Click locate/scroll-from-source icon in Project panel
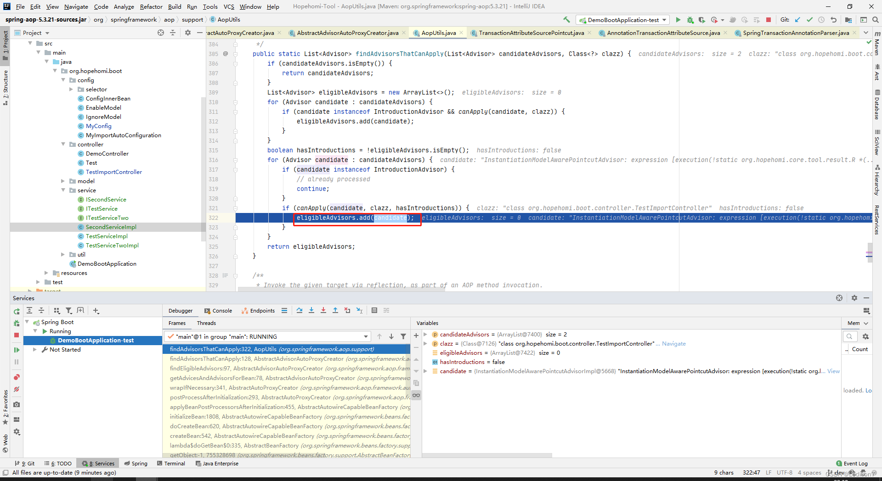882x481 pixels. pyautogui.click(x=161, y=33)
